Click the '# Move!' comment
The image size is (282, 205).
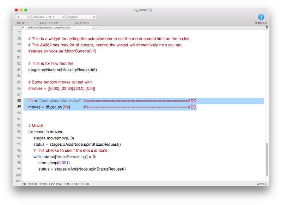point(36,126)
